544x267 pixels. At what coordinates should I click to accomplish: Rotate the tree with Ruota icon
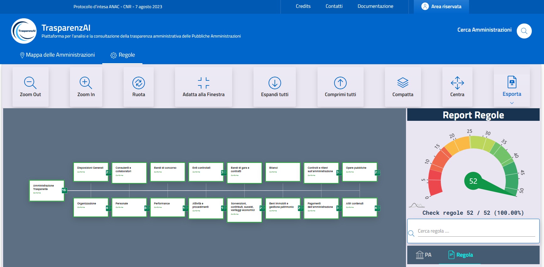click(139, 83)
